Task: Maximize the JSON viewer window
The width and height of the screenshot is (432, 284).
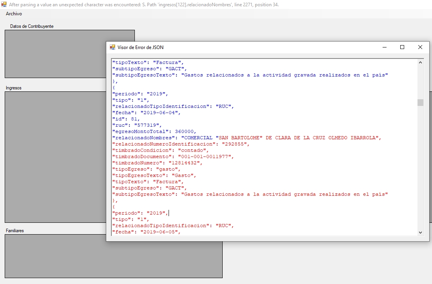Action: click(402, 47)
